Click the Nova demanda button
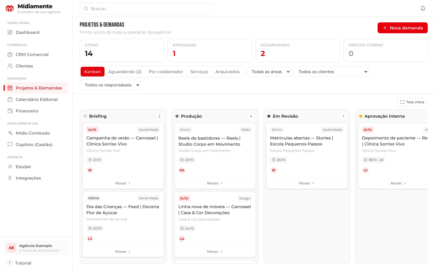The image size is (435, 272). pyautogui.click(x=402, y=28)
